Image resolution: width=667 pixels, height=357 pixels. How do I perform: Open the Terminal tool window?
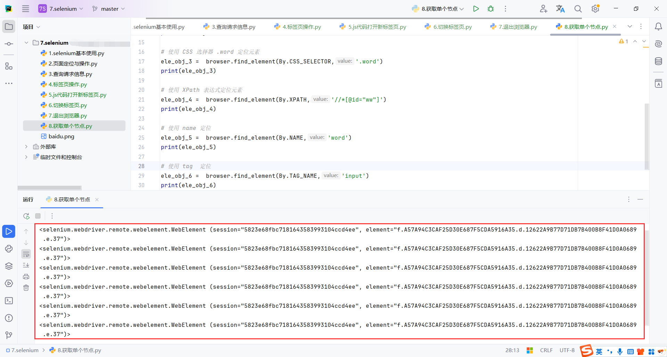(9, 301)
